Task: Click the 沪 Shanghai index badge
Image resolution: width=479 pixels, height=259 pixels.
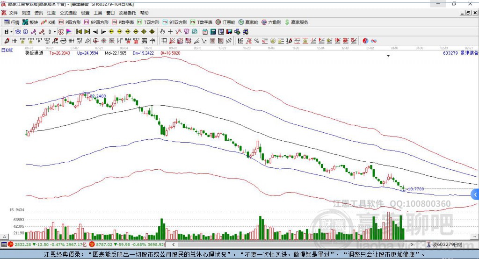Action: click(x=11, y=245)
